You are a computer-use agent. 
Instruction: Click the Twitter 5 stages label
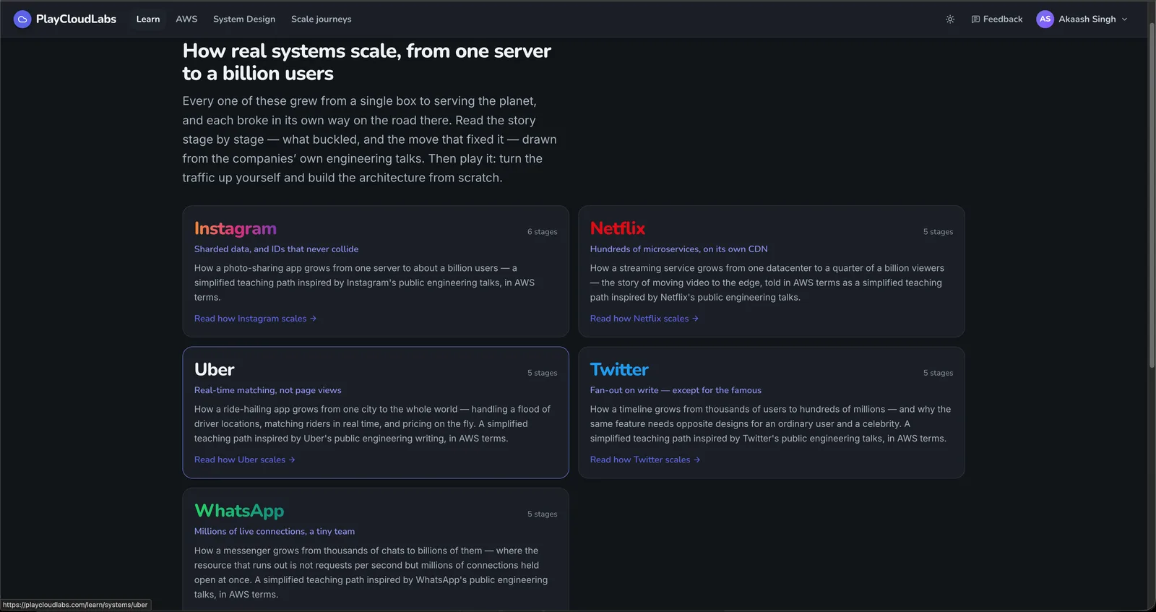click(x=939, y=373)
